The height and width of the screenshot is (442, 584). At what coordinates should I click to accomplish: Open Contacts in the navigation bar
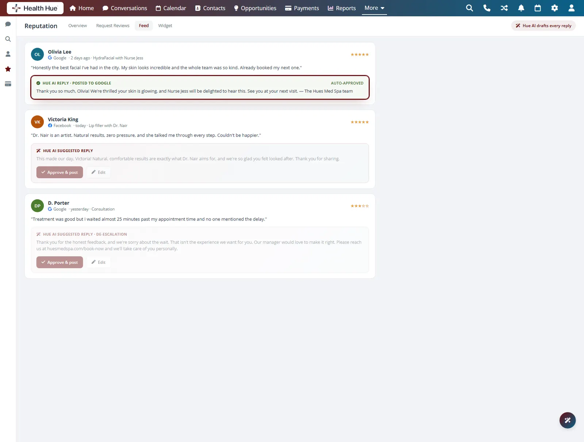click(210, 8)
